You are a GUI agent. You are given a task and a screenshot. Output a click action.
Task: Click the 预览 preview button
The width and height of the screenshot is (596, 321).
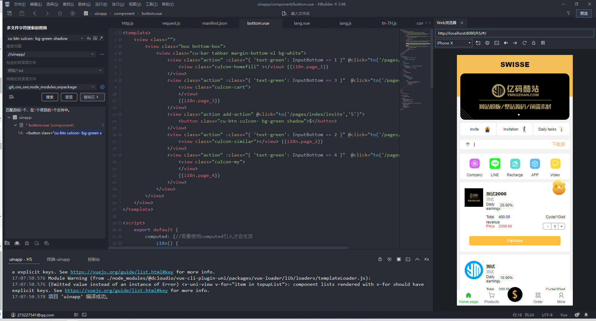[x=584, y=13]
